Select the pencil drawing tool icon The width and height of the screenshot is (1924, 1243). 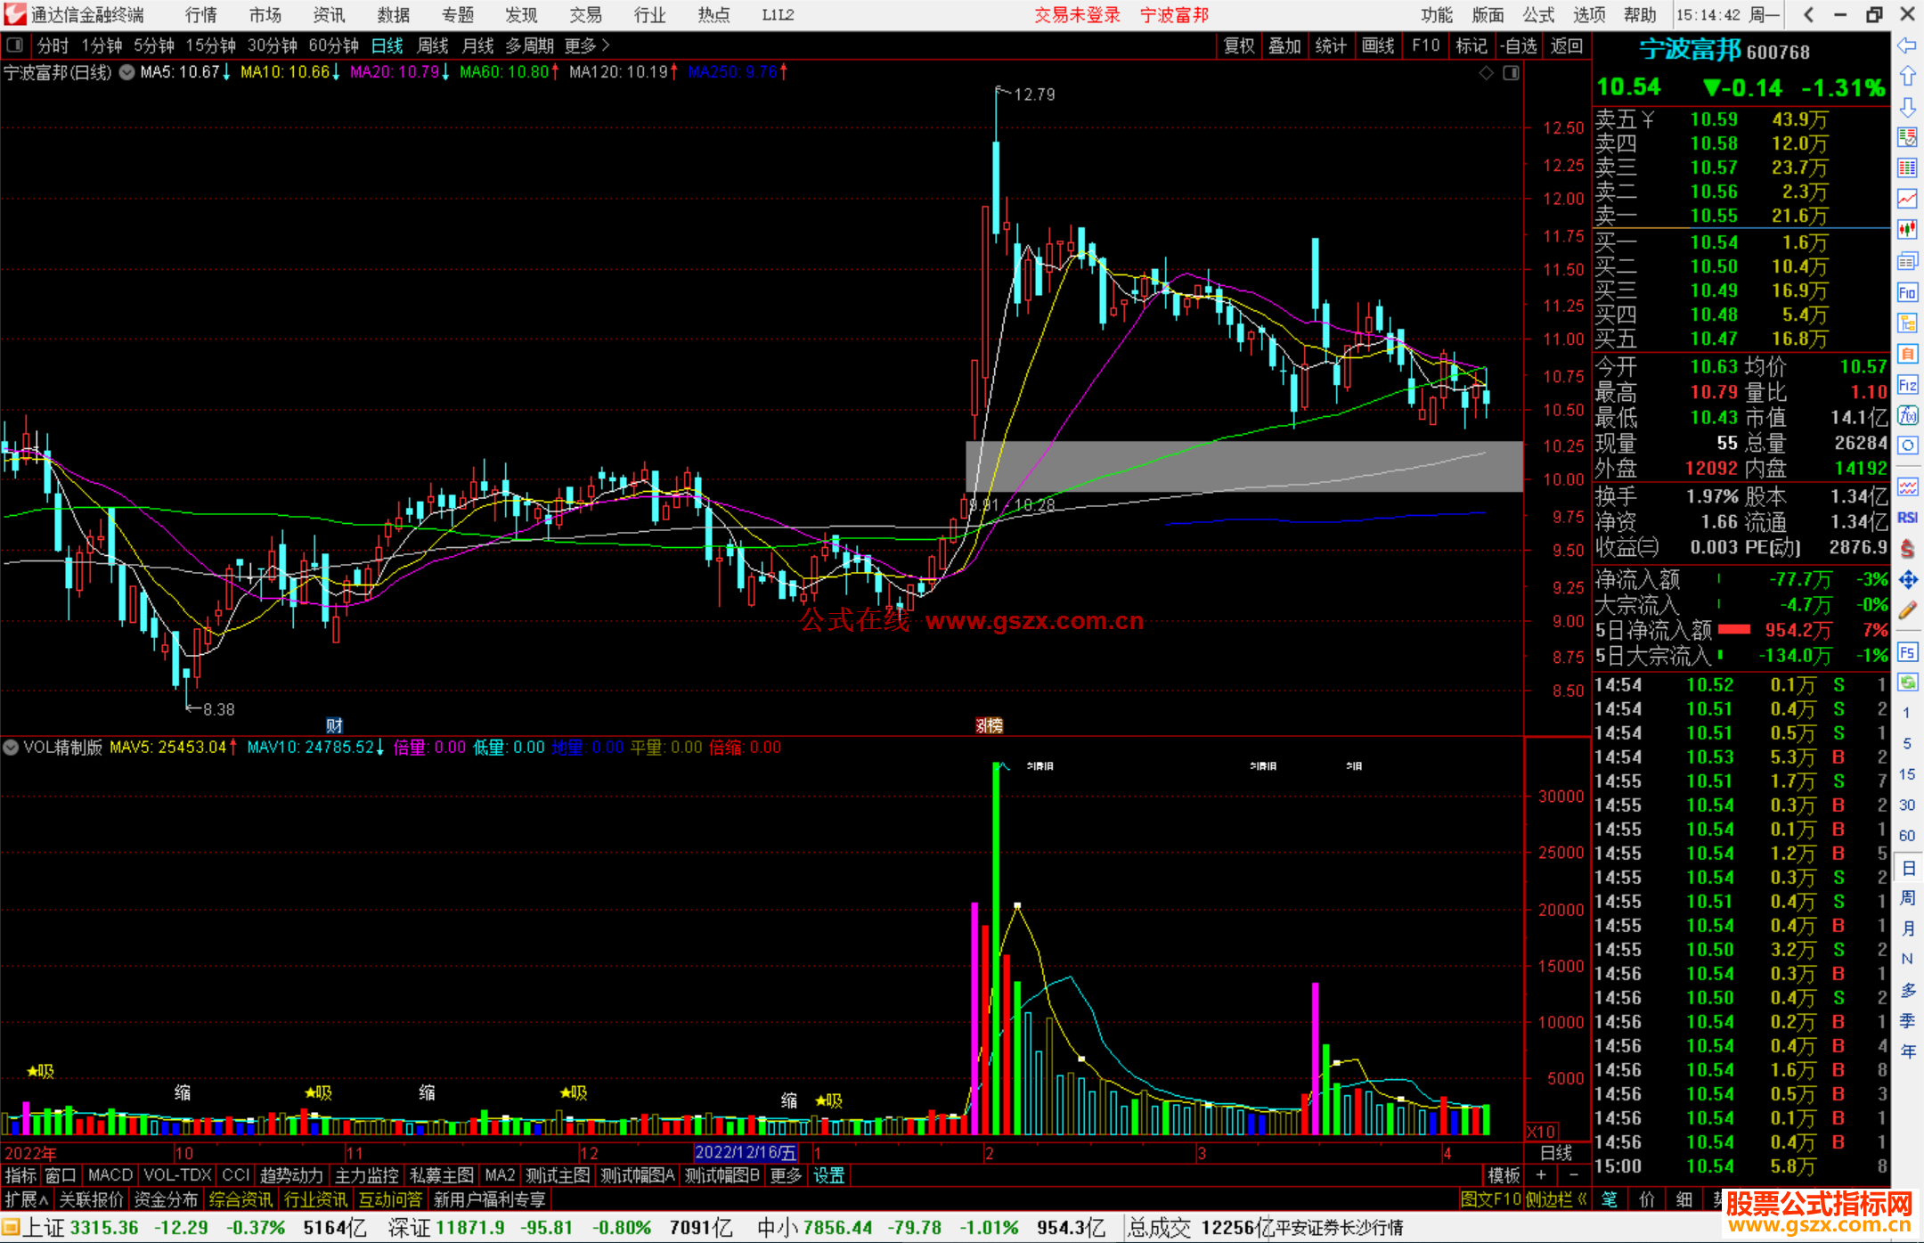[x=1907, y=610]
